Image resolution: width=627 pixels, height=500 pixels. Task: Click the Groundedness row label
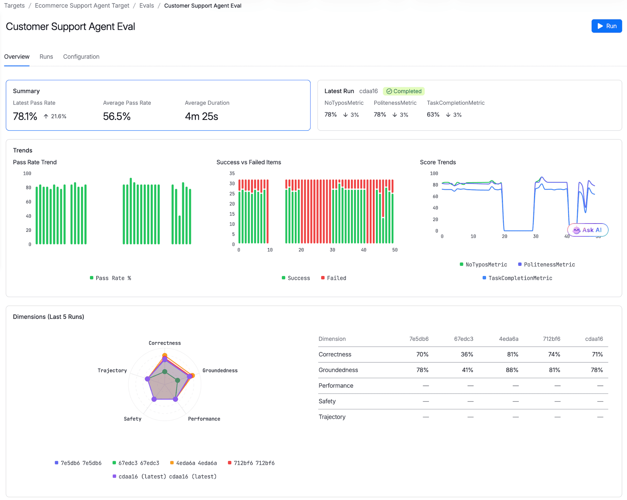tap(338, 370)
